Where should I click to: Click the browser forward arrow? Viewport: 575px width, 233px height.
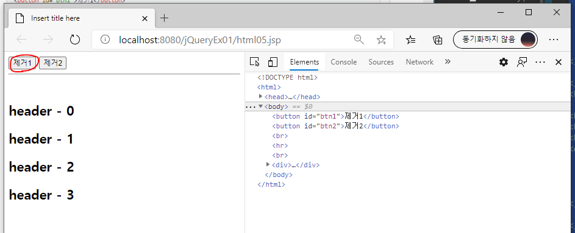click(48, 40)
